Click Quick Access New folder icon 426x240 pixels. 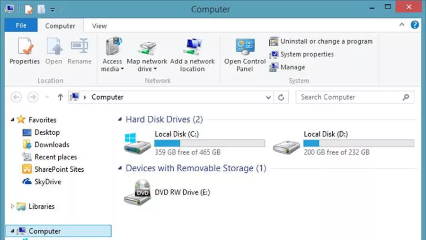(x=41, y=9)
